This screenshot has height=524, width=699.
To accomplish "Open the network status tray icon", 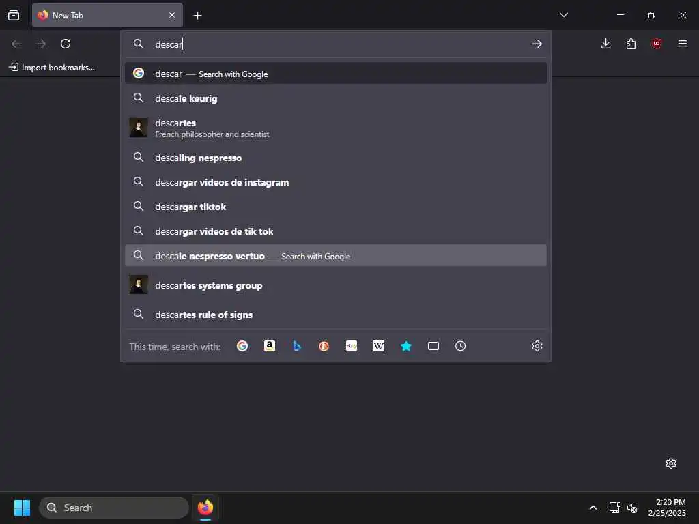I will coord(615,508).
